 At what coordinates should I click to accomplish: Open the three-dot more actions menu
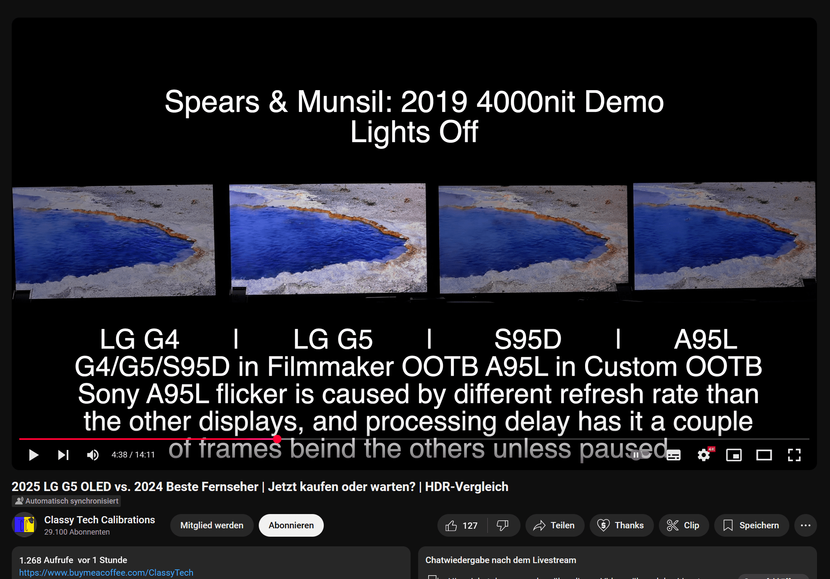coord(805,525)
